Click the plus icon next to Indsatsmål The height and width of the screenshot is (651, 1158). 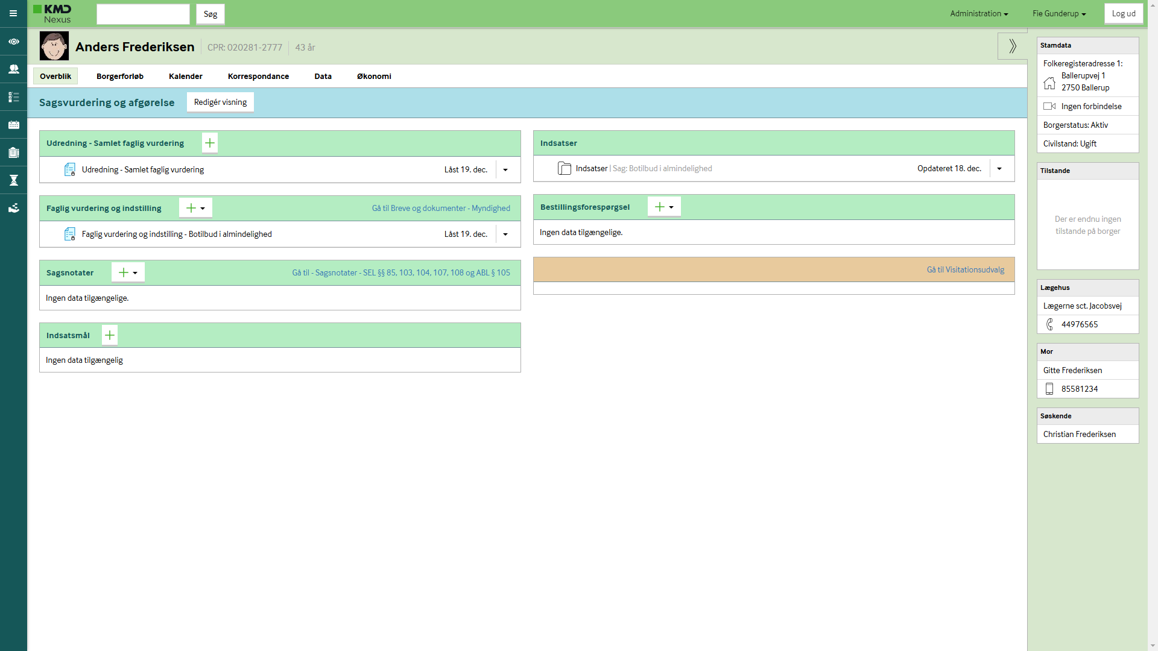coord(110,335)
